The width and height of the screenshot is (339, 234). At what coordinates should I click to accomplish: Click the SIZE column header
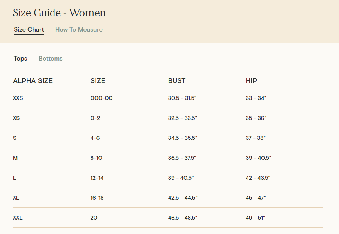point(98,81)
